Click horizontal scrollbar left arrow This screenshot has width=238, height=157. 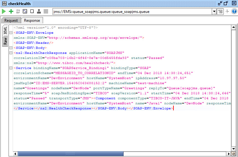(x=15, y=154)
